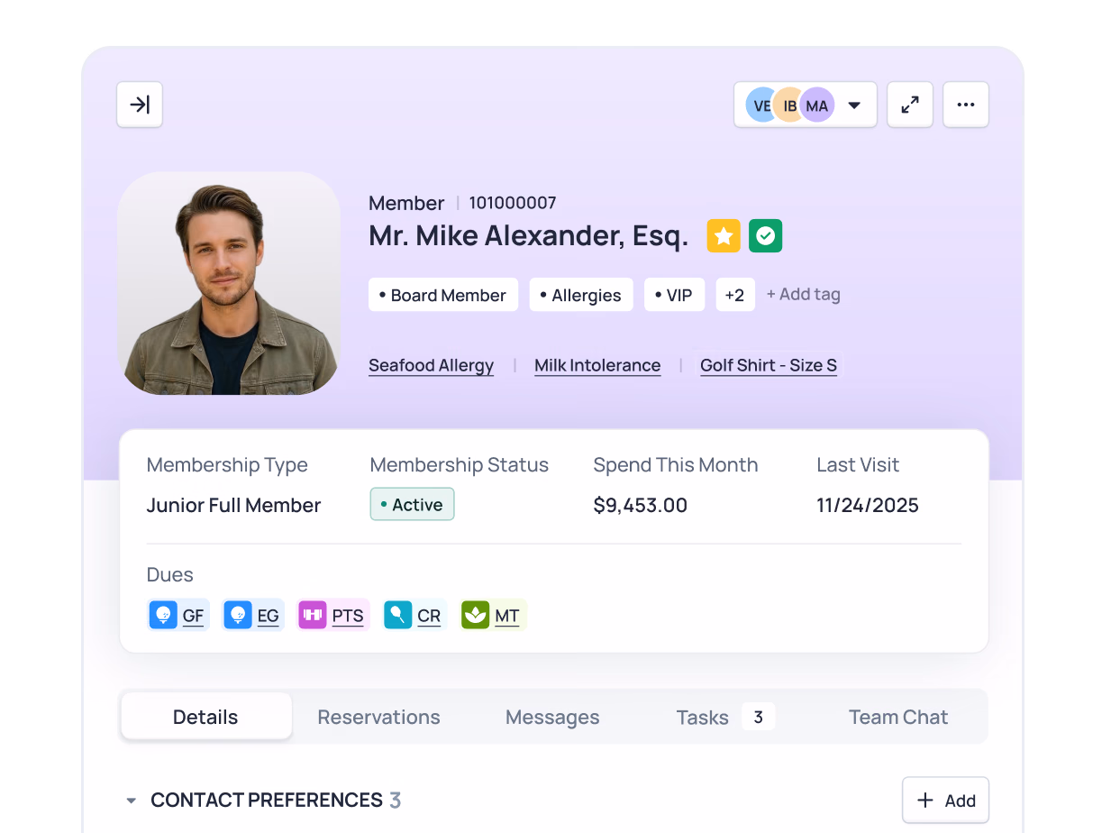Open the Golf Shirt - Size S note

point(769,365)
